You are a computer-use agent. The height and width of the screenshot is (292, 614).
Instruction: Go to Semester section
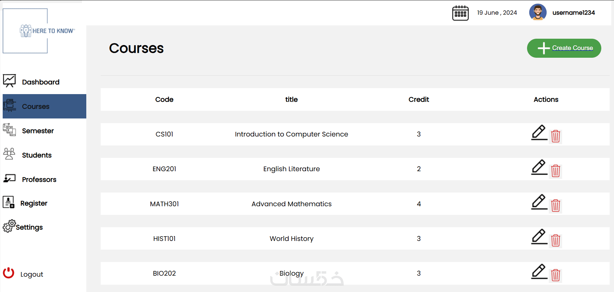coord(38,131)
